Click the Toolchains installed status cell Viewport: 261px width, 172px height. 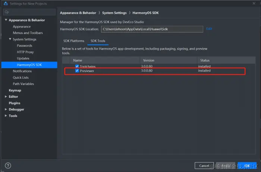pos(204,66)
